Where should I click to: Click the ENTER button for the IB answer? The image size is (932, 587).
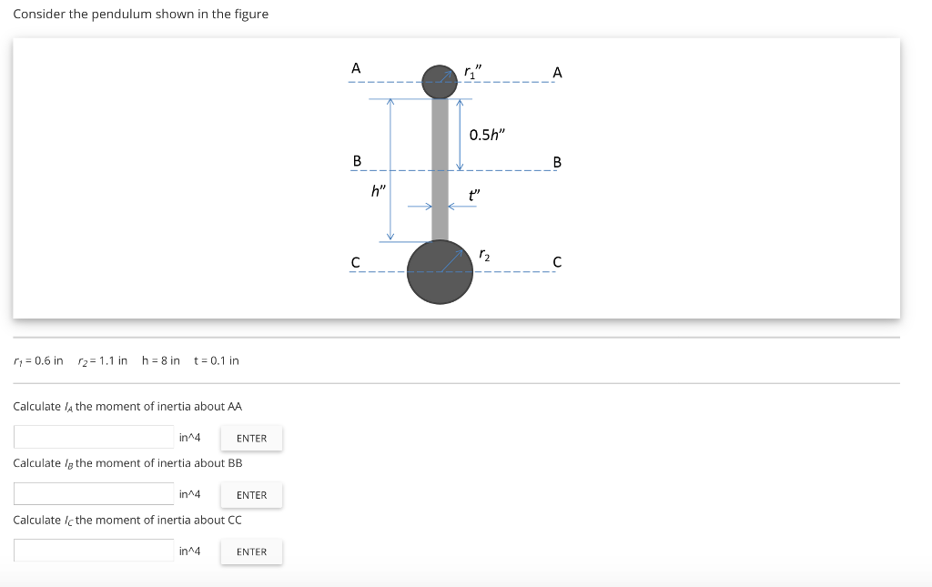tap(251, 495)
